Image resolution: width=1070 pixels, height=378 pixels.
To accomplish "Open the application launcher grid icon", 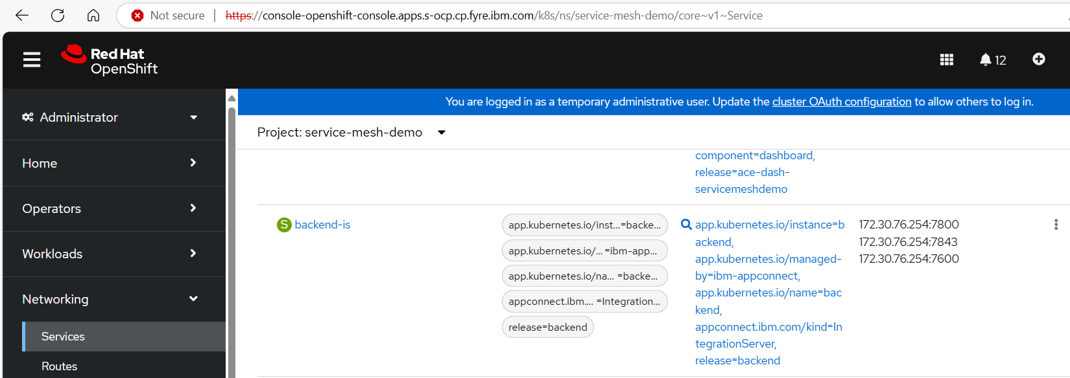I will pos(947,60).
